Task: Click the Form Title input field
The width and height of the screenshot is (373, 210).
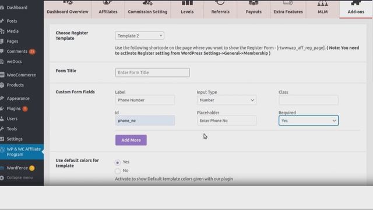Action: (x=153, y=72)
